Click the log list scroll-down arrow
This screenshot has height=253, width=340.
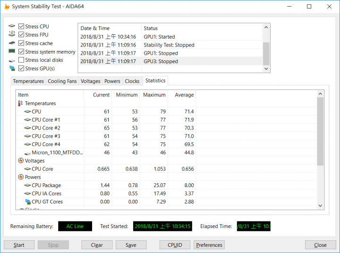click(x=266, y=69)
